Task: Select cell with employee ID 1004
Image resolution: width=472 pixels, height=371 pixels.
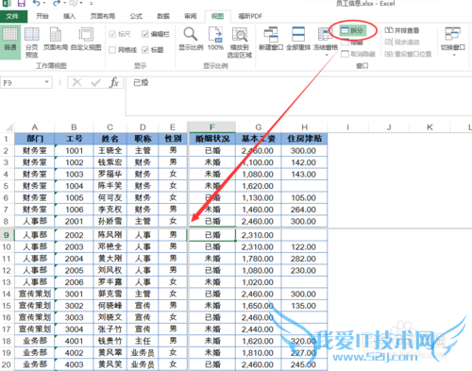Action: (74, 186)
